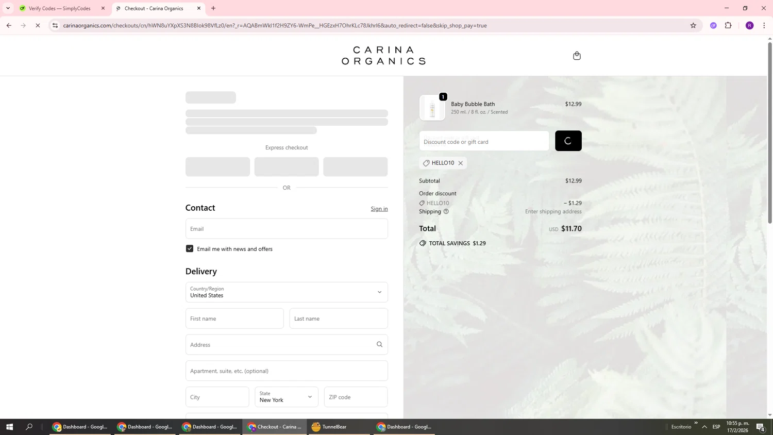773x435 pixels.
Task: Click the shipping info question mark icon
Action: pos(446,211)
